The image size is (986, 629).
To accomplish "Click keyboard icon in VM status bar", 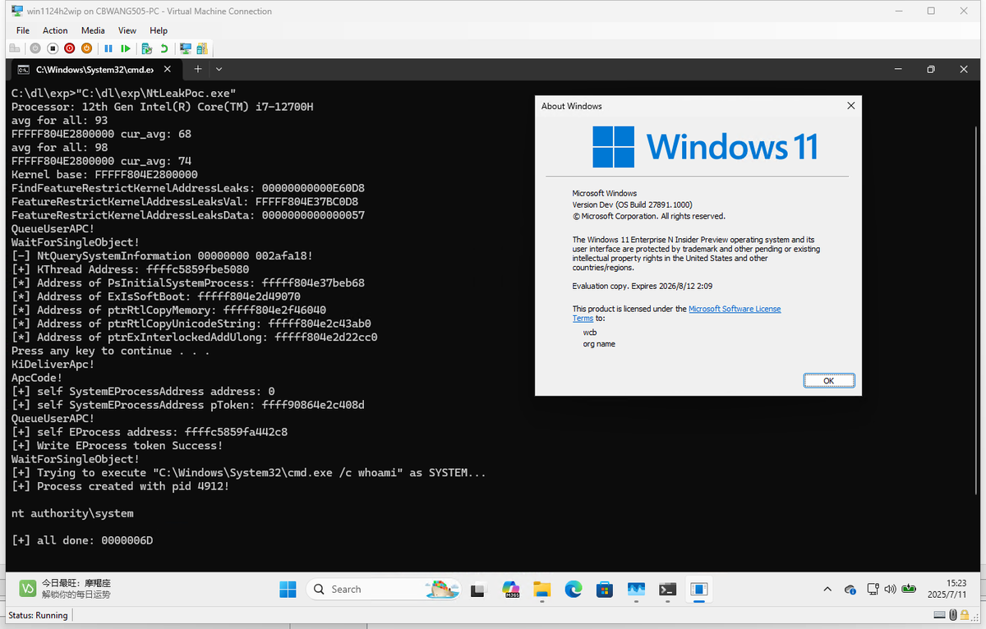I will [x=940, y=615].
